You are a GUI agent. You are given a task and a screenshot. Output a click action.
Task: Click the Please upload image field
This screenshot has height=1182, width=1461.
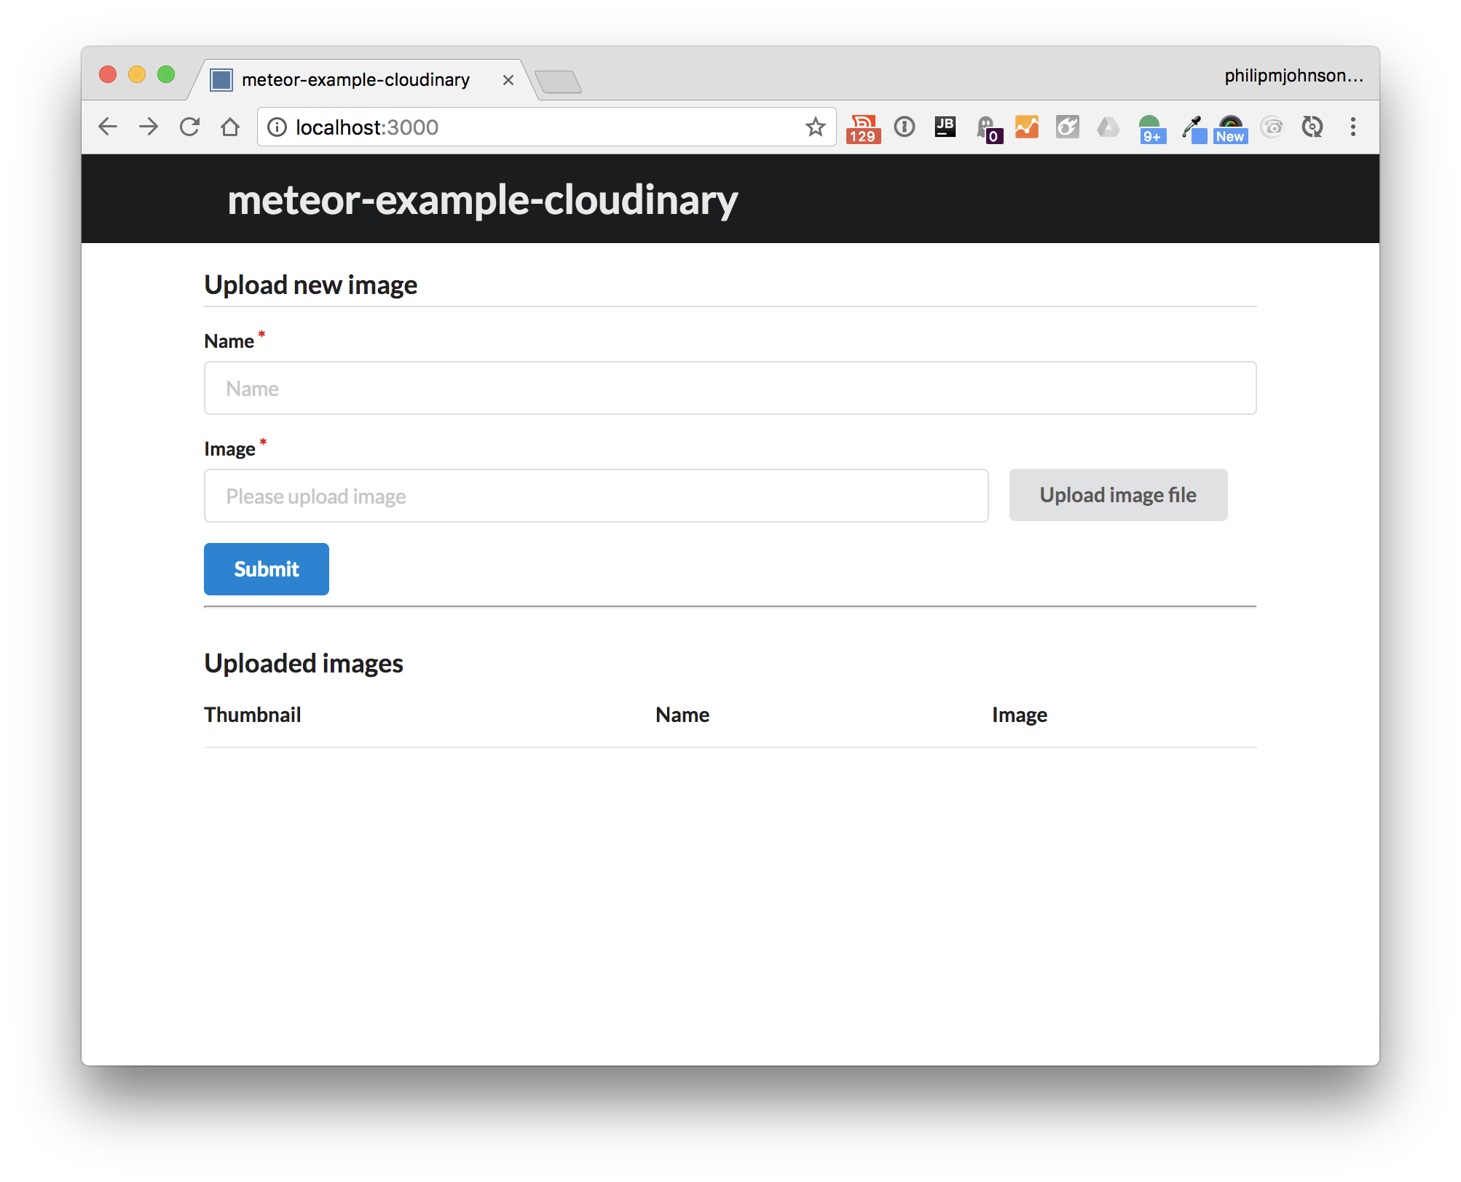(x=596, y=496)
